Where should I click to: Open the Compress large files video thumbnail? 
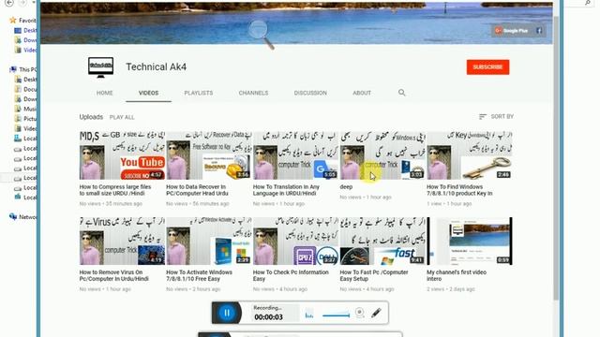pos(122,155)
